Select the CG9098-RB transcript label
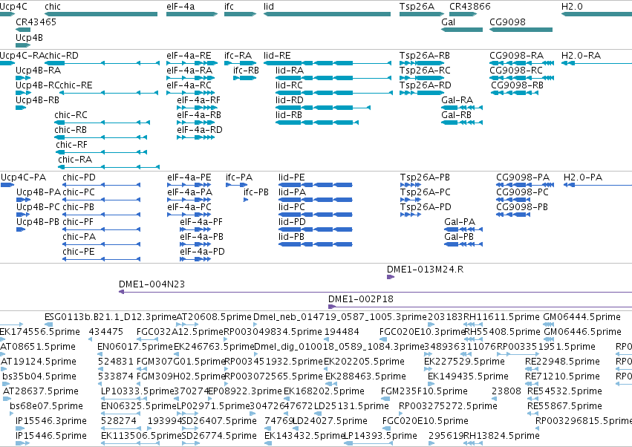This screenshot has height=447, width=632. pos(518,85)
